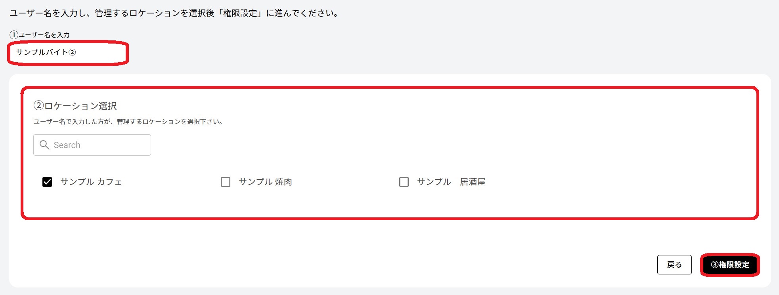
Task: Click the word 居酒屋 in third option
Action: (473, 182)
